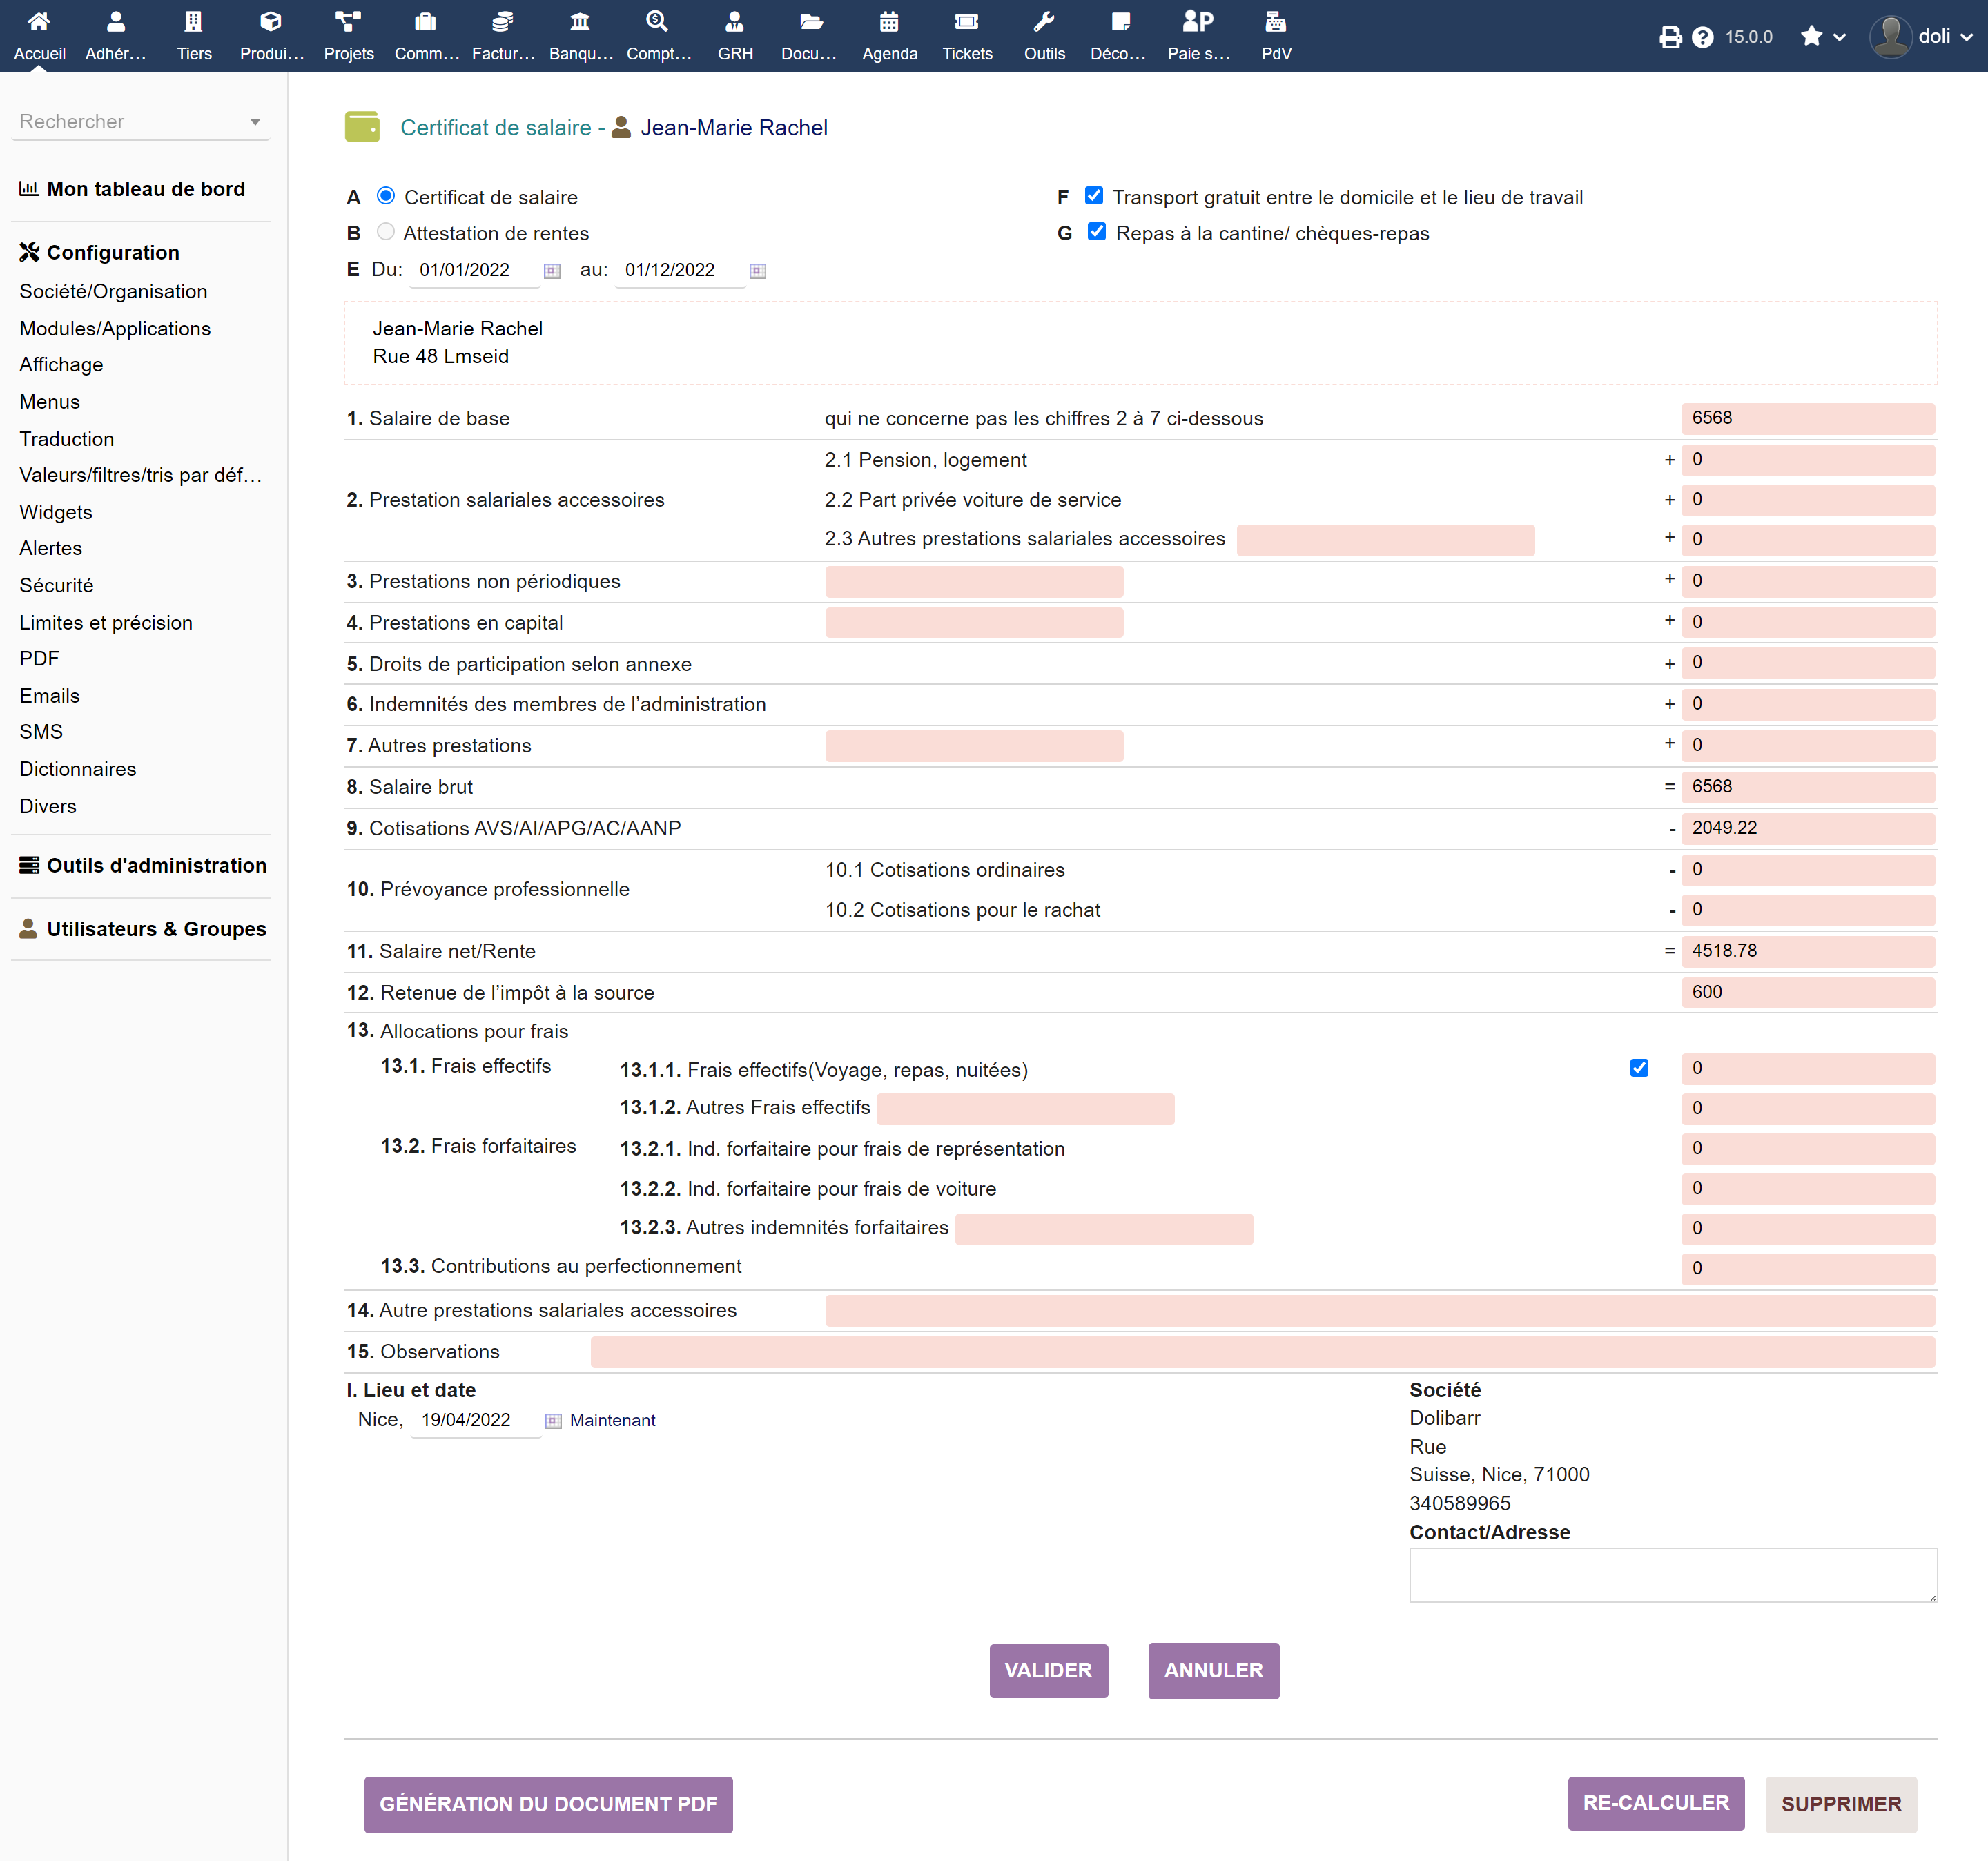The height and width of the screenshot is (1861, 1988).
Task: Open Dictionnaires in Configuration menu
Action: [x=77, y=769]
